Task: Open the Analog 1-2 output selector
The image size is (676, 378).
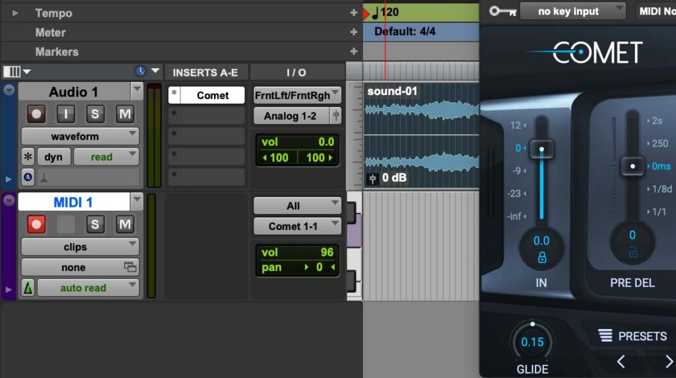Action: (x=291, y=116)
